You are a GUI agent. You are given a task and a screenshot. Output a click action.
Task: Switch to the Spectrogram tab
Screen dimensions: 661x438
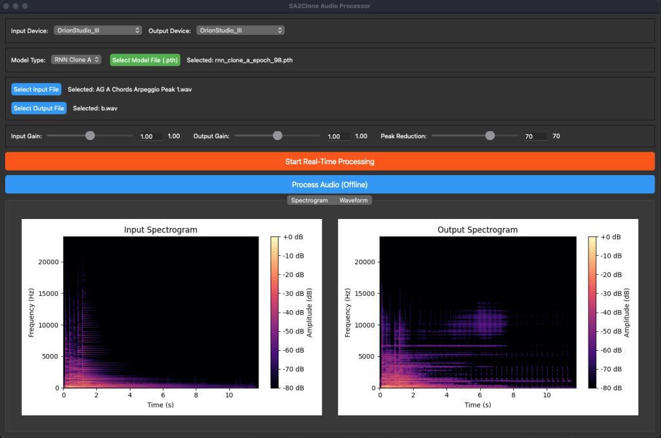(x=310, y=200)
